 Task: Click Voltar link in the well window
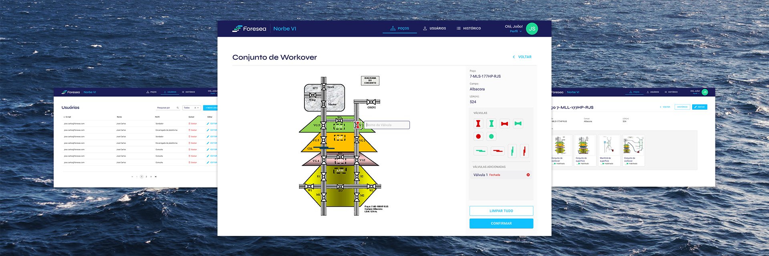pos(665,107)
